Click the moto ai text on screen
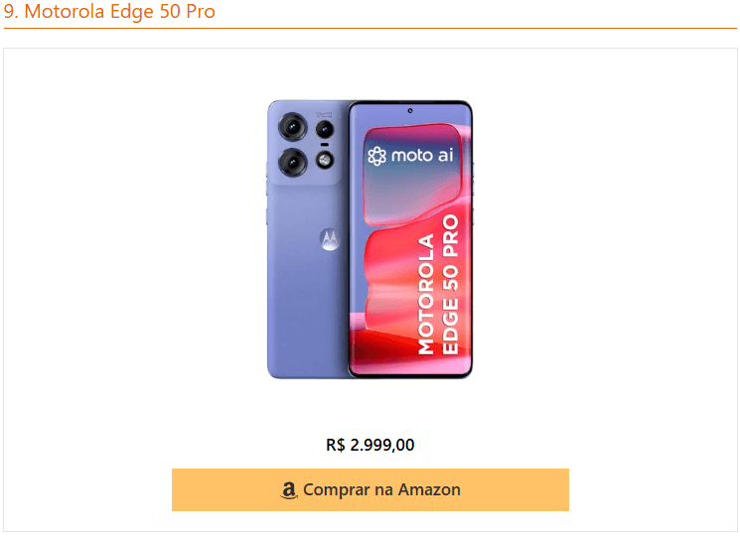The width and height of the screenshot is (740, 538). (x=422, y=155)
